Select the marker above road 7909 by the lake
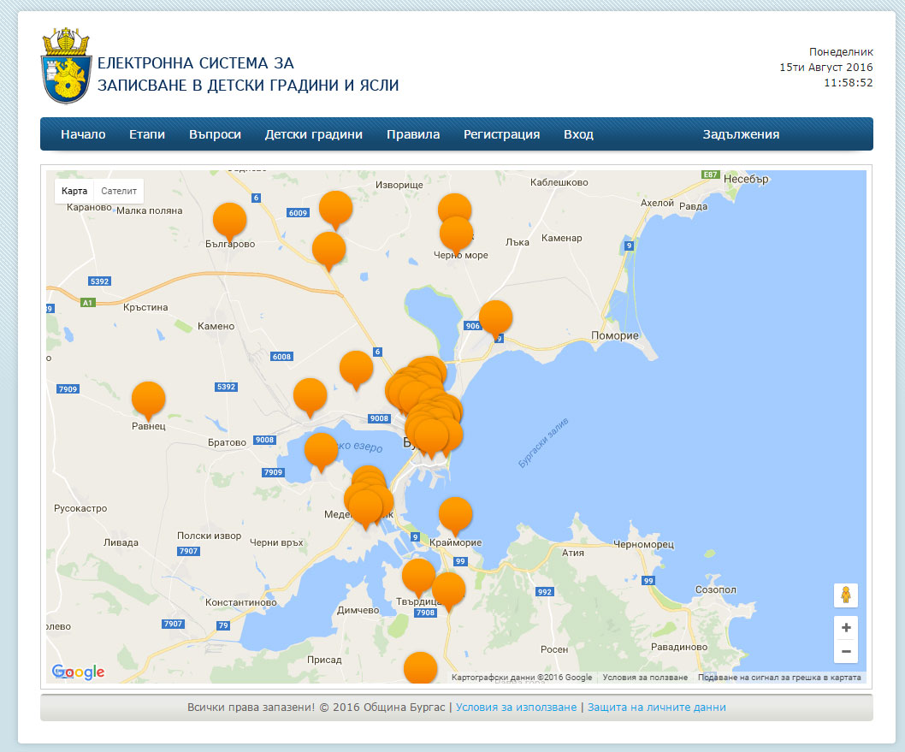The image size is (905, 752). click(x=321, y=451)
